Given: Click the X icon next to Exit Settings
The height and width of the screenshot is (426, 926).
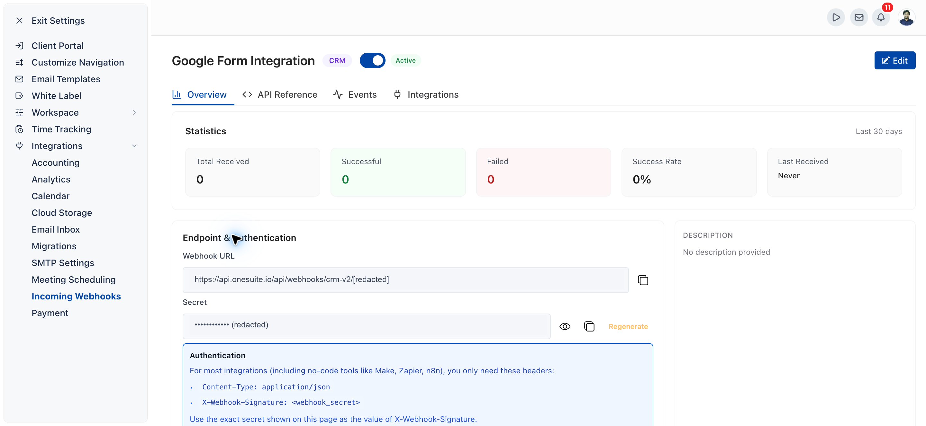Looking at the screenshot, I should pyautogui.click(x=19, y=21).
